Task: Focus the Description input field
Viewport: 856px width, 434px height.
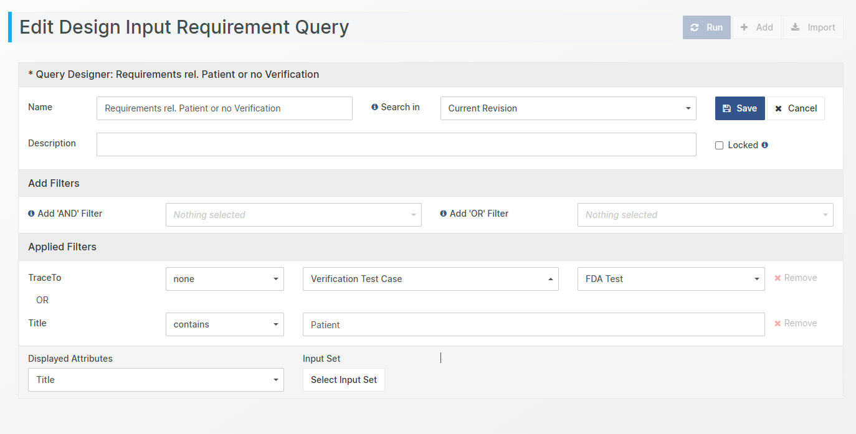Action: coord(396,144)
